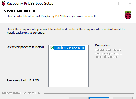
Task: Click the Description group box label
Action: (x=102, y=45)
